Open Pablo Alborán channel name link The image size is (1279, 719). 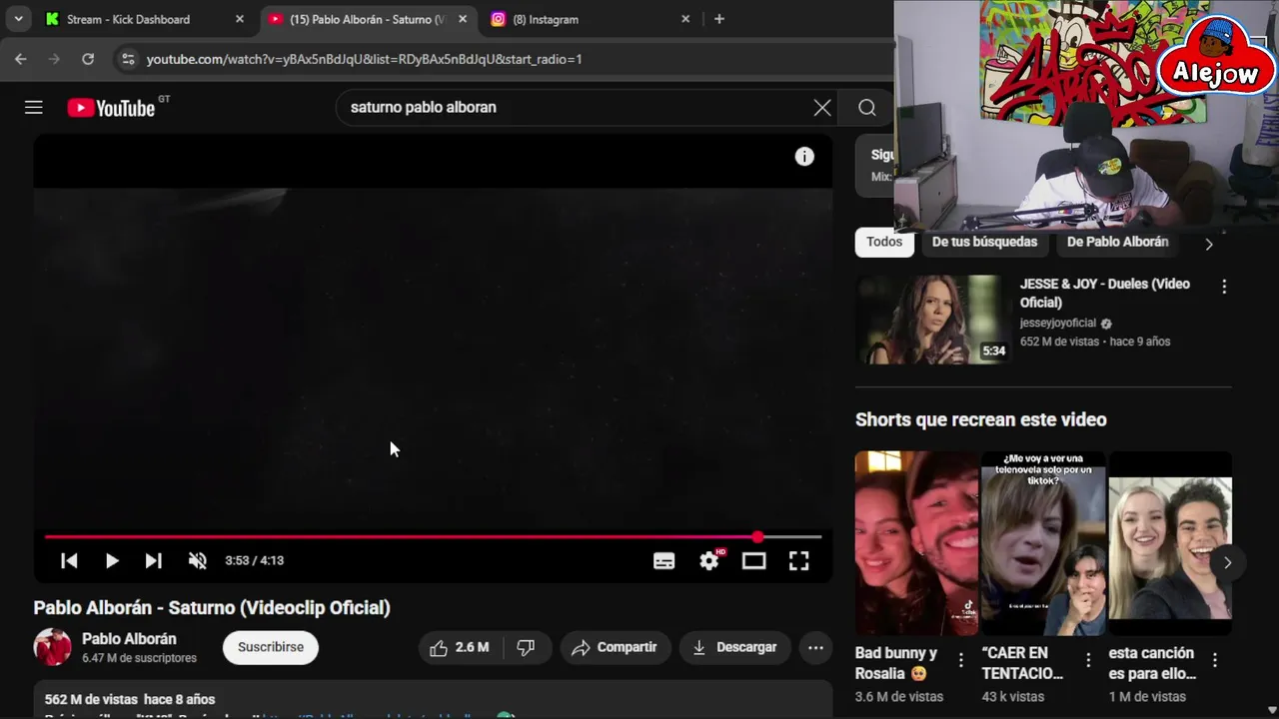(x=129, y=639)
